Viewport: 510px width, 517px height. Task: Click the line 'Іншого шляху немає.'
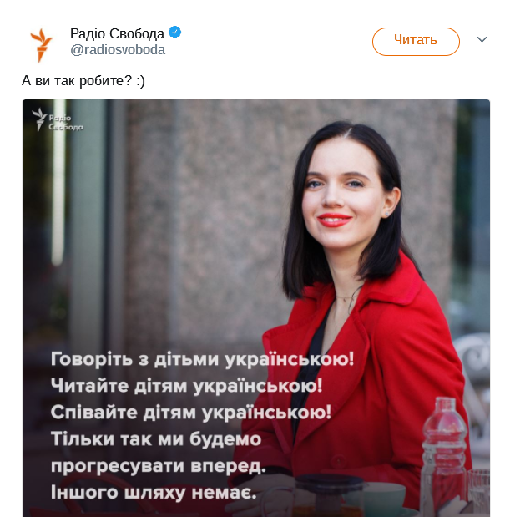click(x=154, y=493)
